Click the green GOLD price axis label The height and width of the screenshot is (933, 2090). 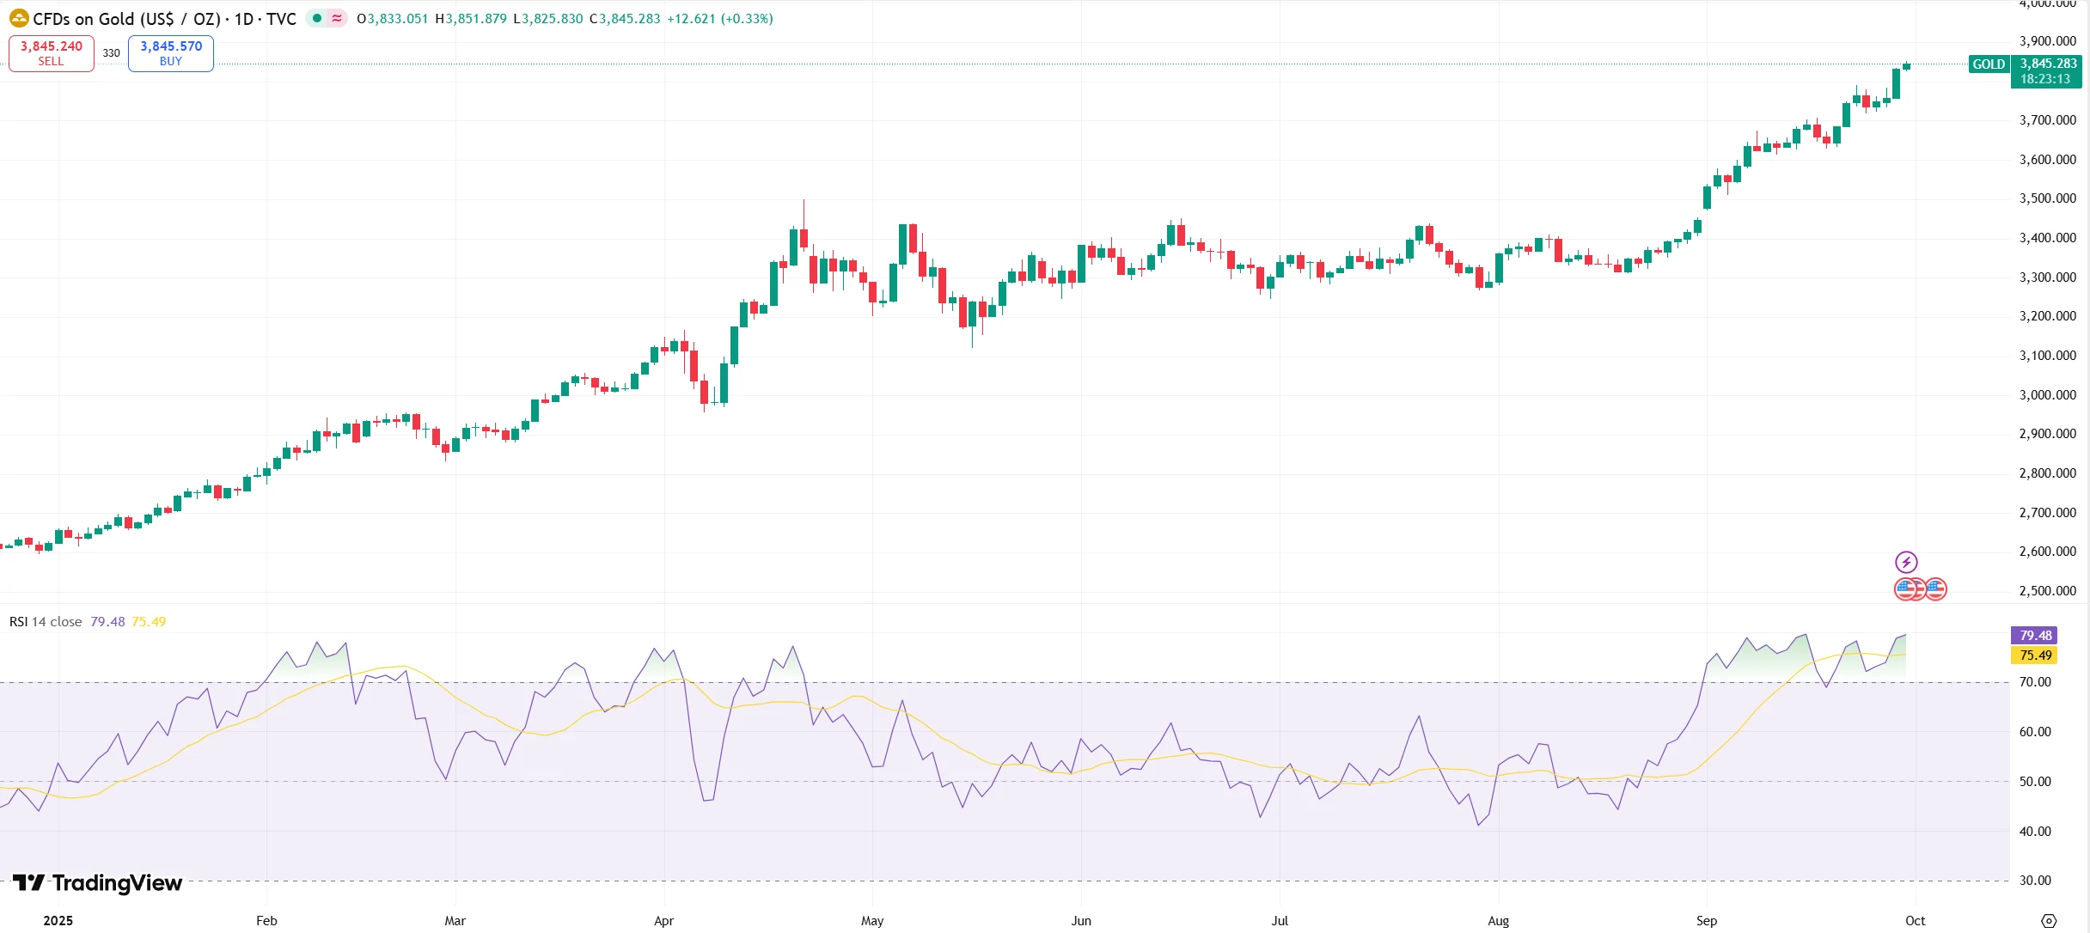click(1989, 64)
